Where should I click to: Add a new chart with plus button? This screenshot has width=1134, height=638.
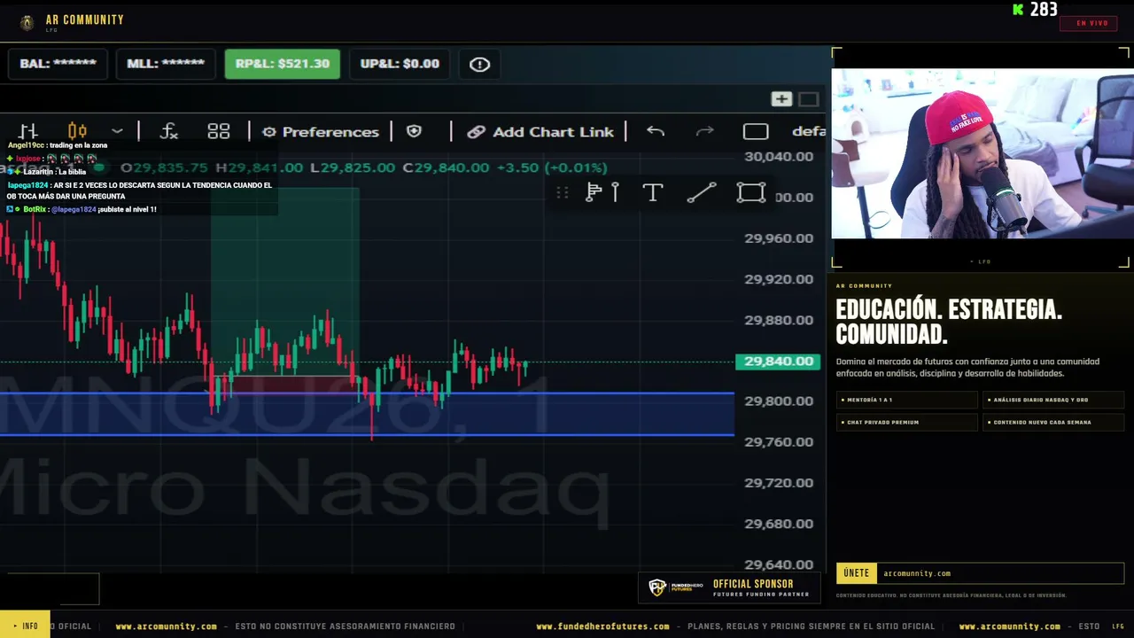pyautogui.click(x=781, y=99)
